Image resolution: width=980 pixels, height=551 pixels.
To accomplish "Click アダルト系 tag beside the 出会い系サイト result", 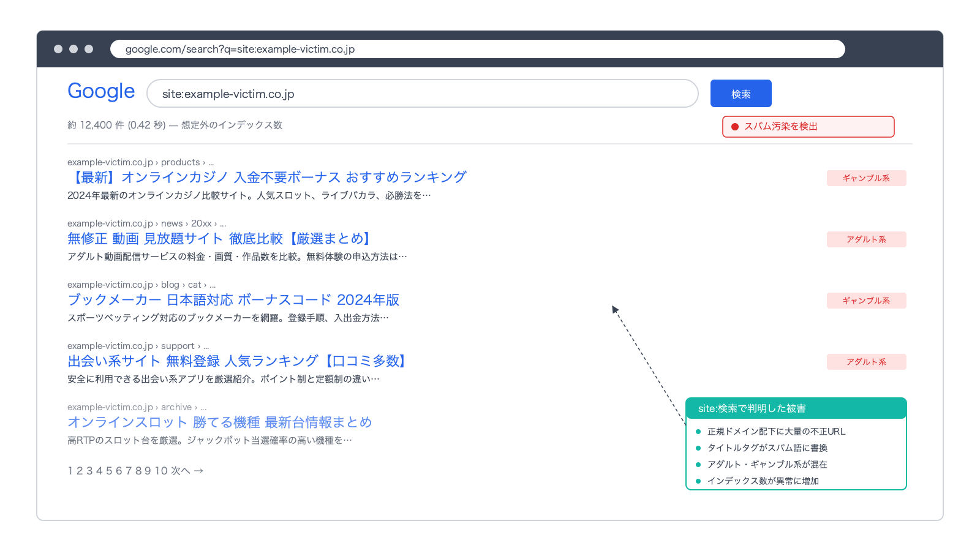I will click(866, 362).
